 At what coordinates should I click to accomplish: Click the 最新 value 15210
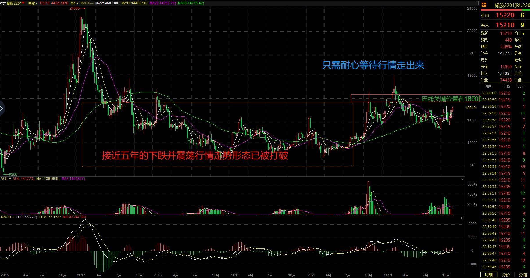click(506, 33)
